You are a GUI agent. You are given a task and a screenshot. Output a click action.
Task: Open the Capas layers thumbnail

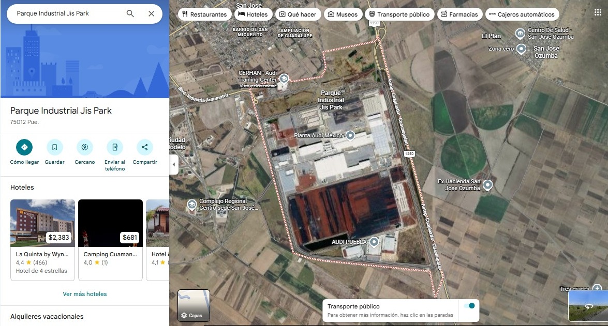point(194,305)
